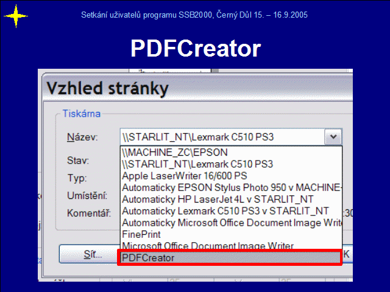The image size is (390, 292).
Task: Choose Apple LaserWriter 16/600 PS printer
Action: pyautogui.click(x=231, y=176)
